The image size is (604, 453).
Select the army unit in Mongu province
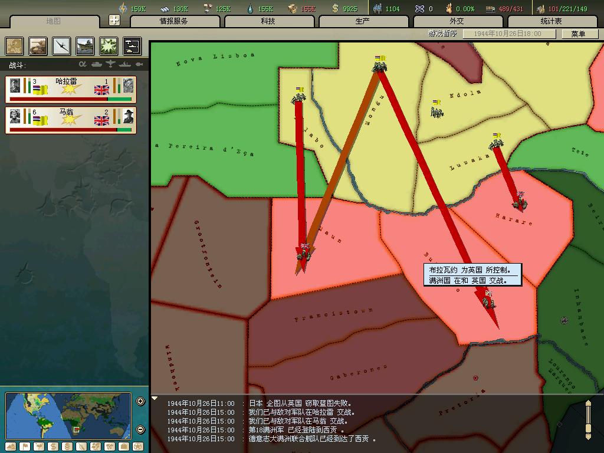point(380,64)
